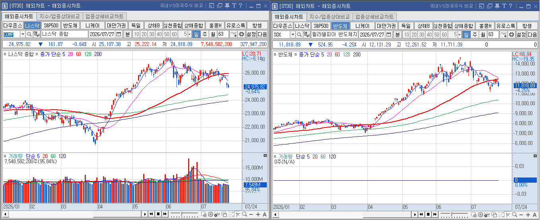Select the weekly (주) period in left chart
This screenshot has height=220, width=540.
pyautogui.click(x=204, y=34)
